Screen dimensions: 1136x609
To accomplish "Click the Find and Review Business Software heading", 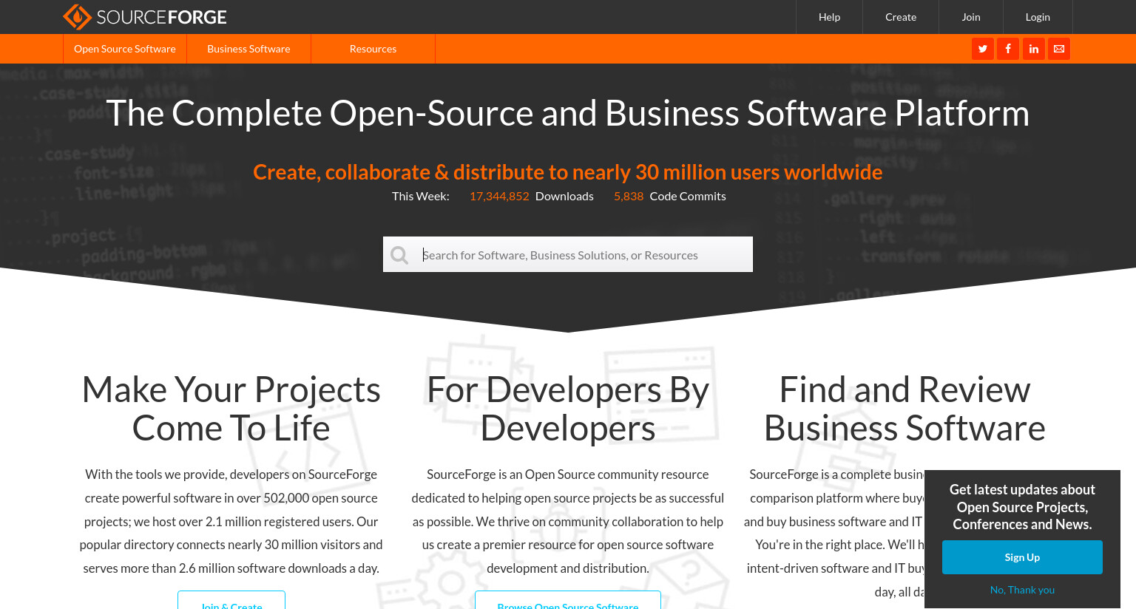I will 905,409.
